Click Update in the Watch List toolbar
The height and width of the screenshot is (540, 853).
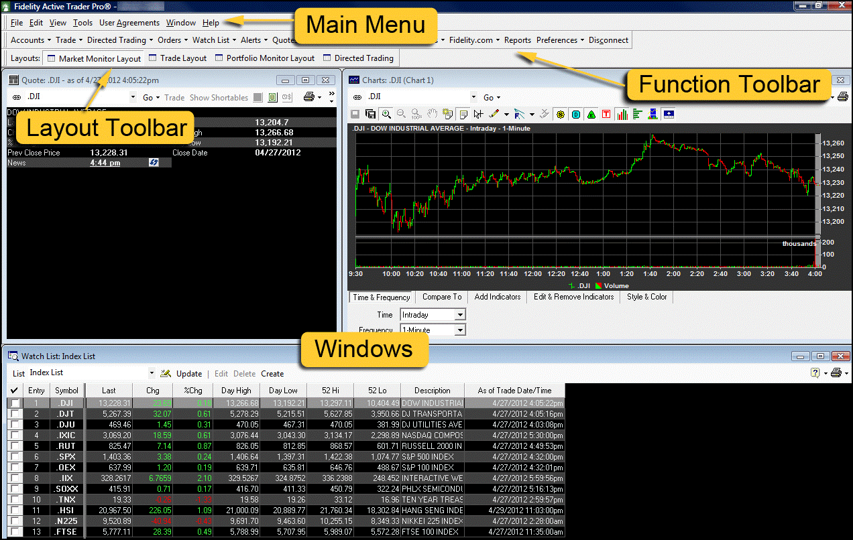[x=189, y=374]
